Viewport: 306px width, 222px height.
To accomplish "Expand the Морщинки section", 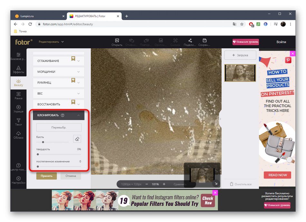I will 59,72.
